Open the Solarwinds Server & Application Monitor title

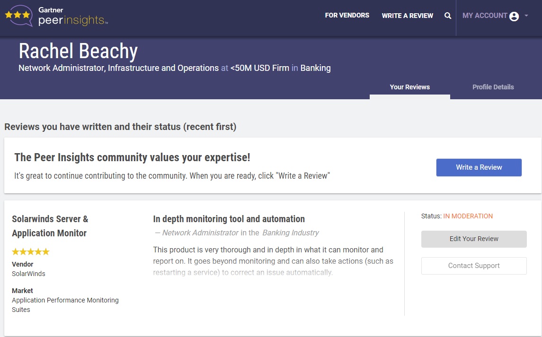click(x=50, y=226)
